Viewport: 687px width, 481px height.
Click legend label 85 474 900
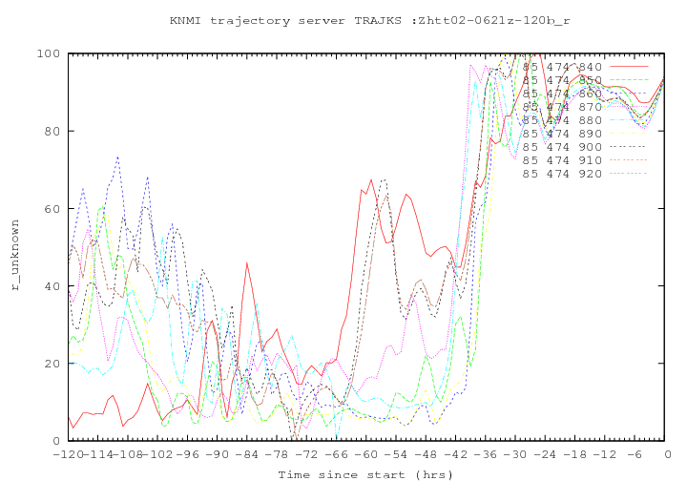pyautogui.click(x=562, y=148)
